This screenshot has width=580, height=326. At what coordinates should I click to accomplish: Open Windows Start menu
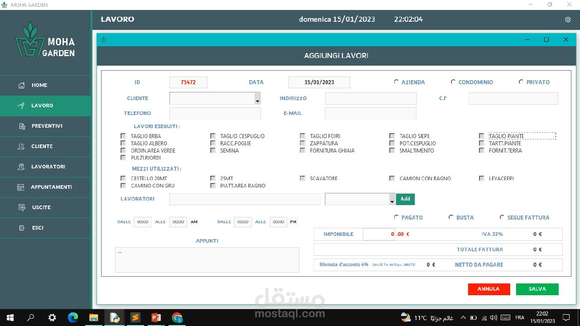10,317
